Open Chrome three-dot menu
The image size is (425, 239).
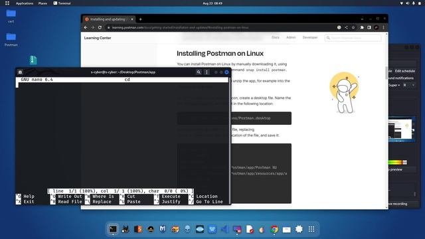point(383,27)
